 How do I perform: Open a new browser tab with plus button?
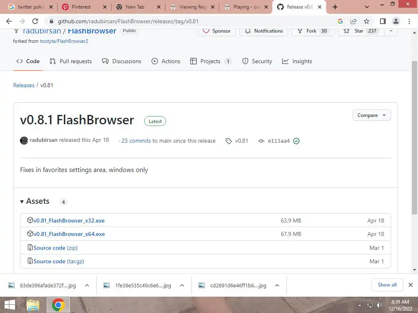tap(335, 7)
